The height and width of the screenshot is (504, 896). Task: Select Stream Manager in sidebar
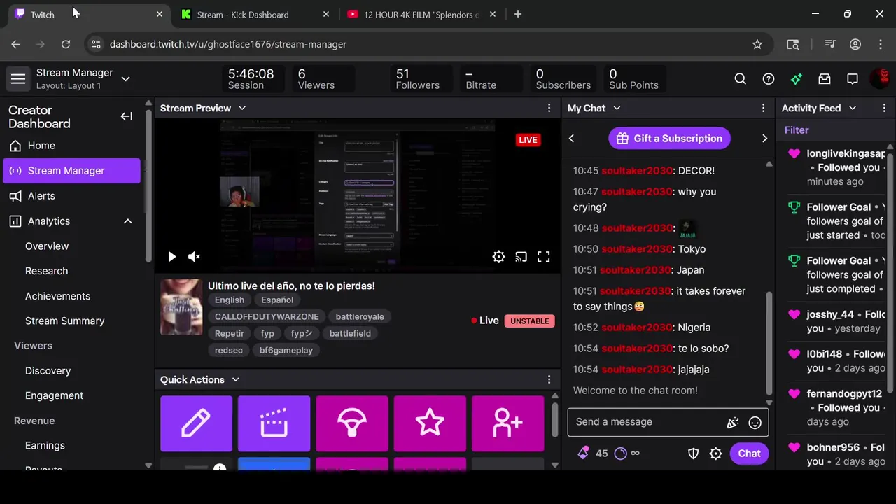pos(71,171)
